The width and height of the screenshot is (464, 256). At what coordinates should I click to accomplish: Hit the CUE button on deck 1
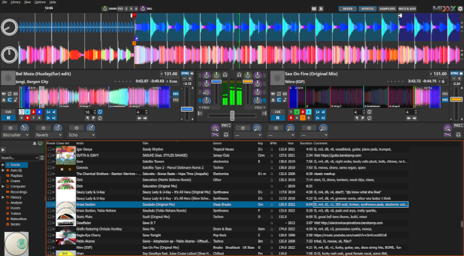[x=8, y=112]
